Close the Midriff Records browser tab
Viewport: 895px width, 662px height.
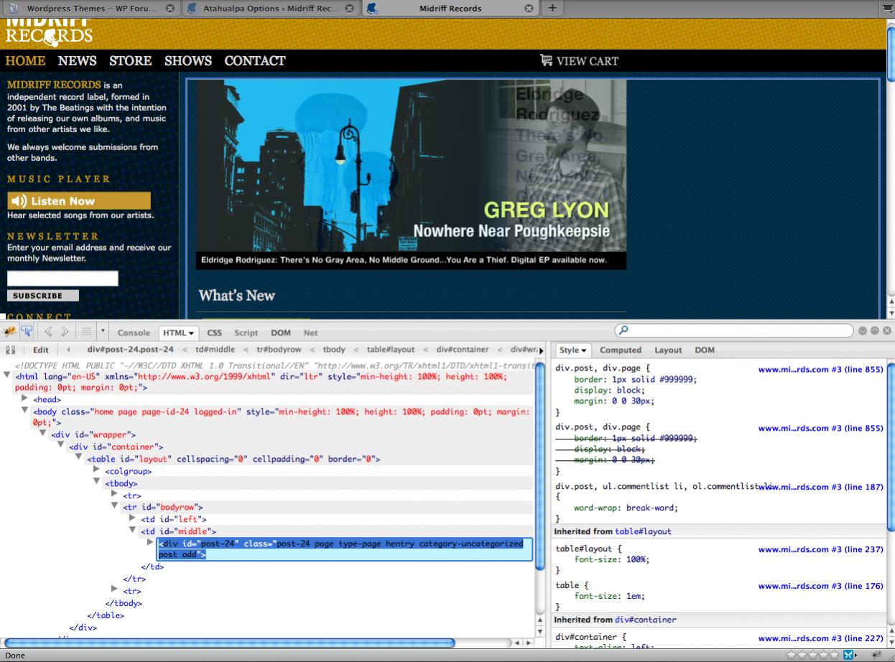point(529,9)
